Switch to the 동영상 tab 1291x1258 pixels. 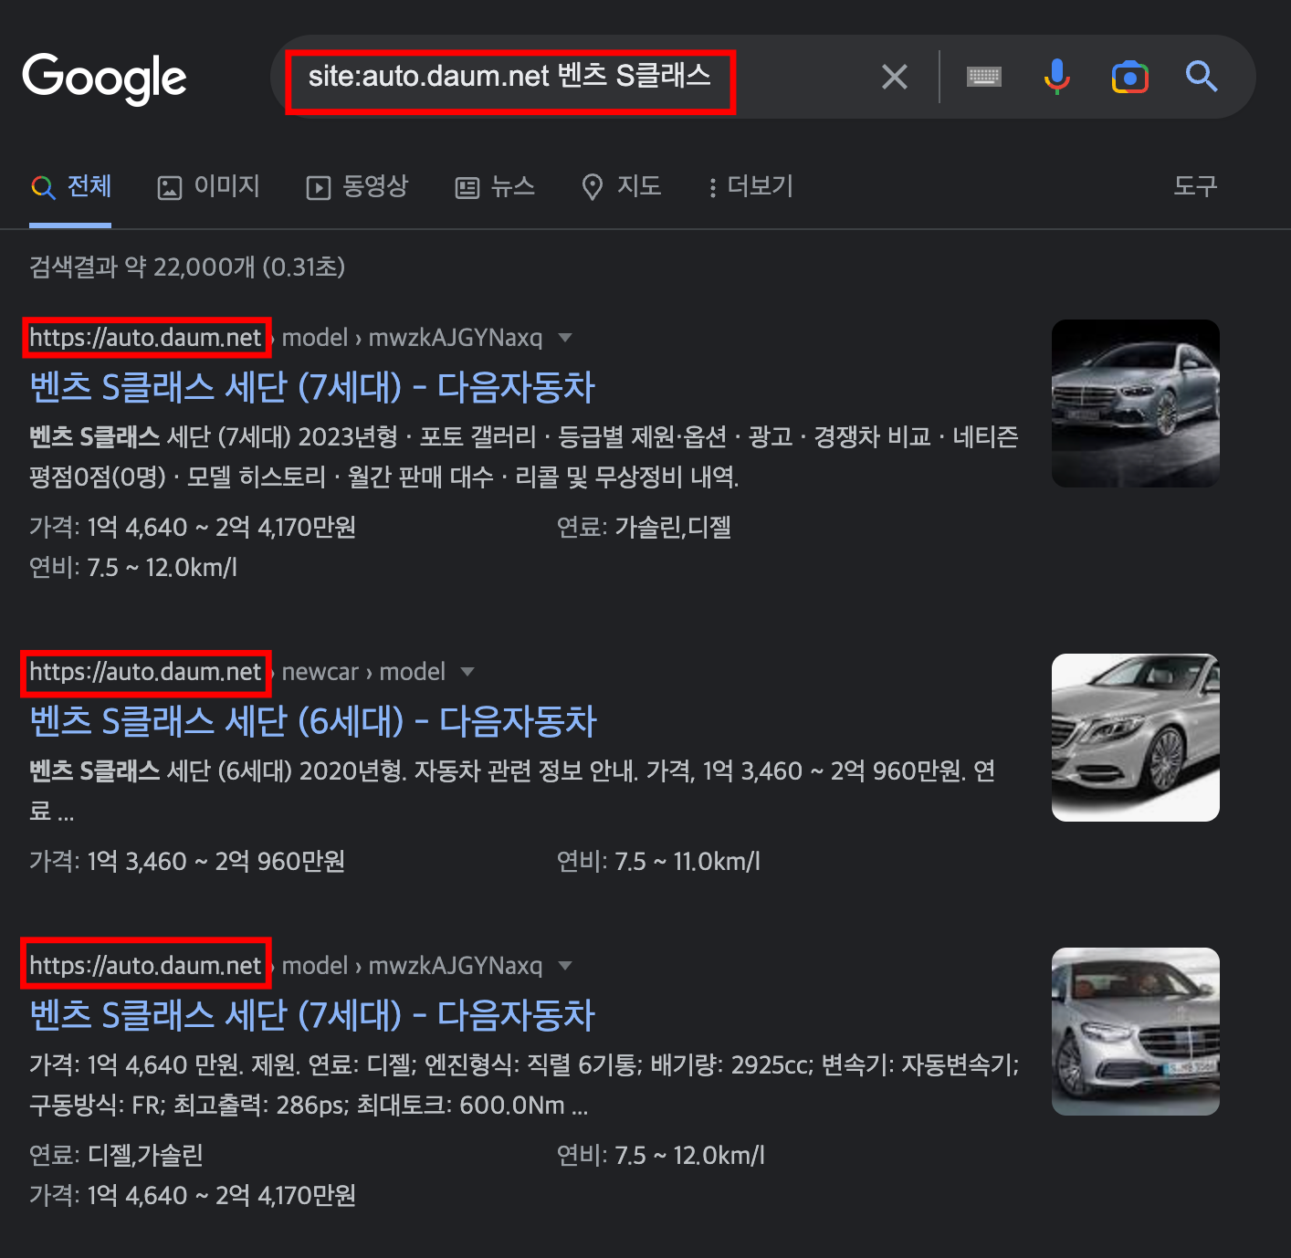pos(357,186)
